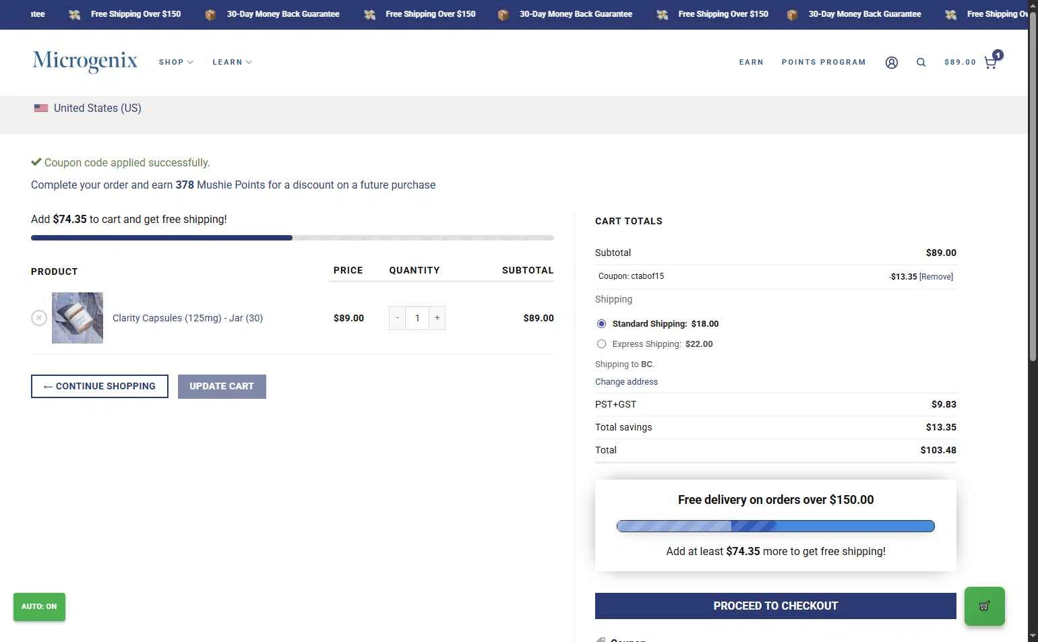Click the Total amount $103.48
Screen dimensions: 1038x642
pyautogui.click(x=938, y=450)
